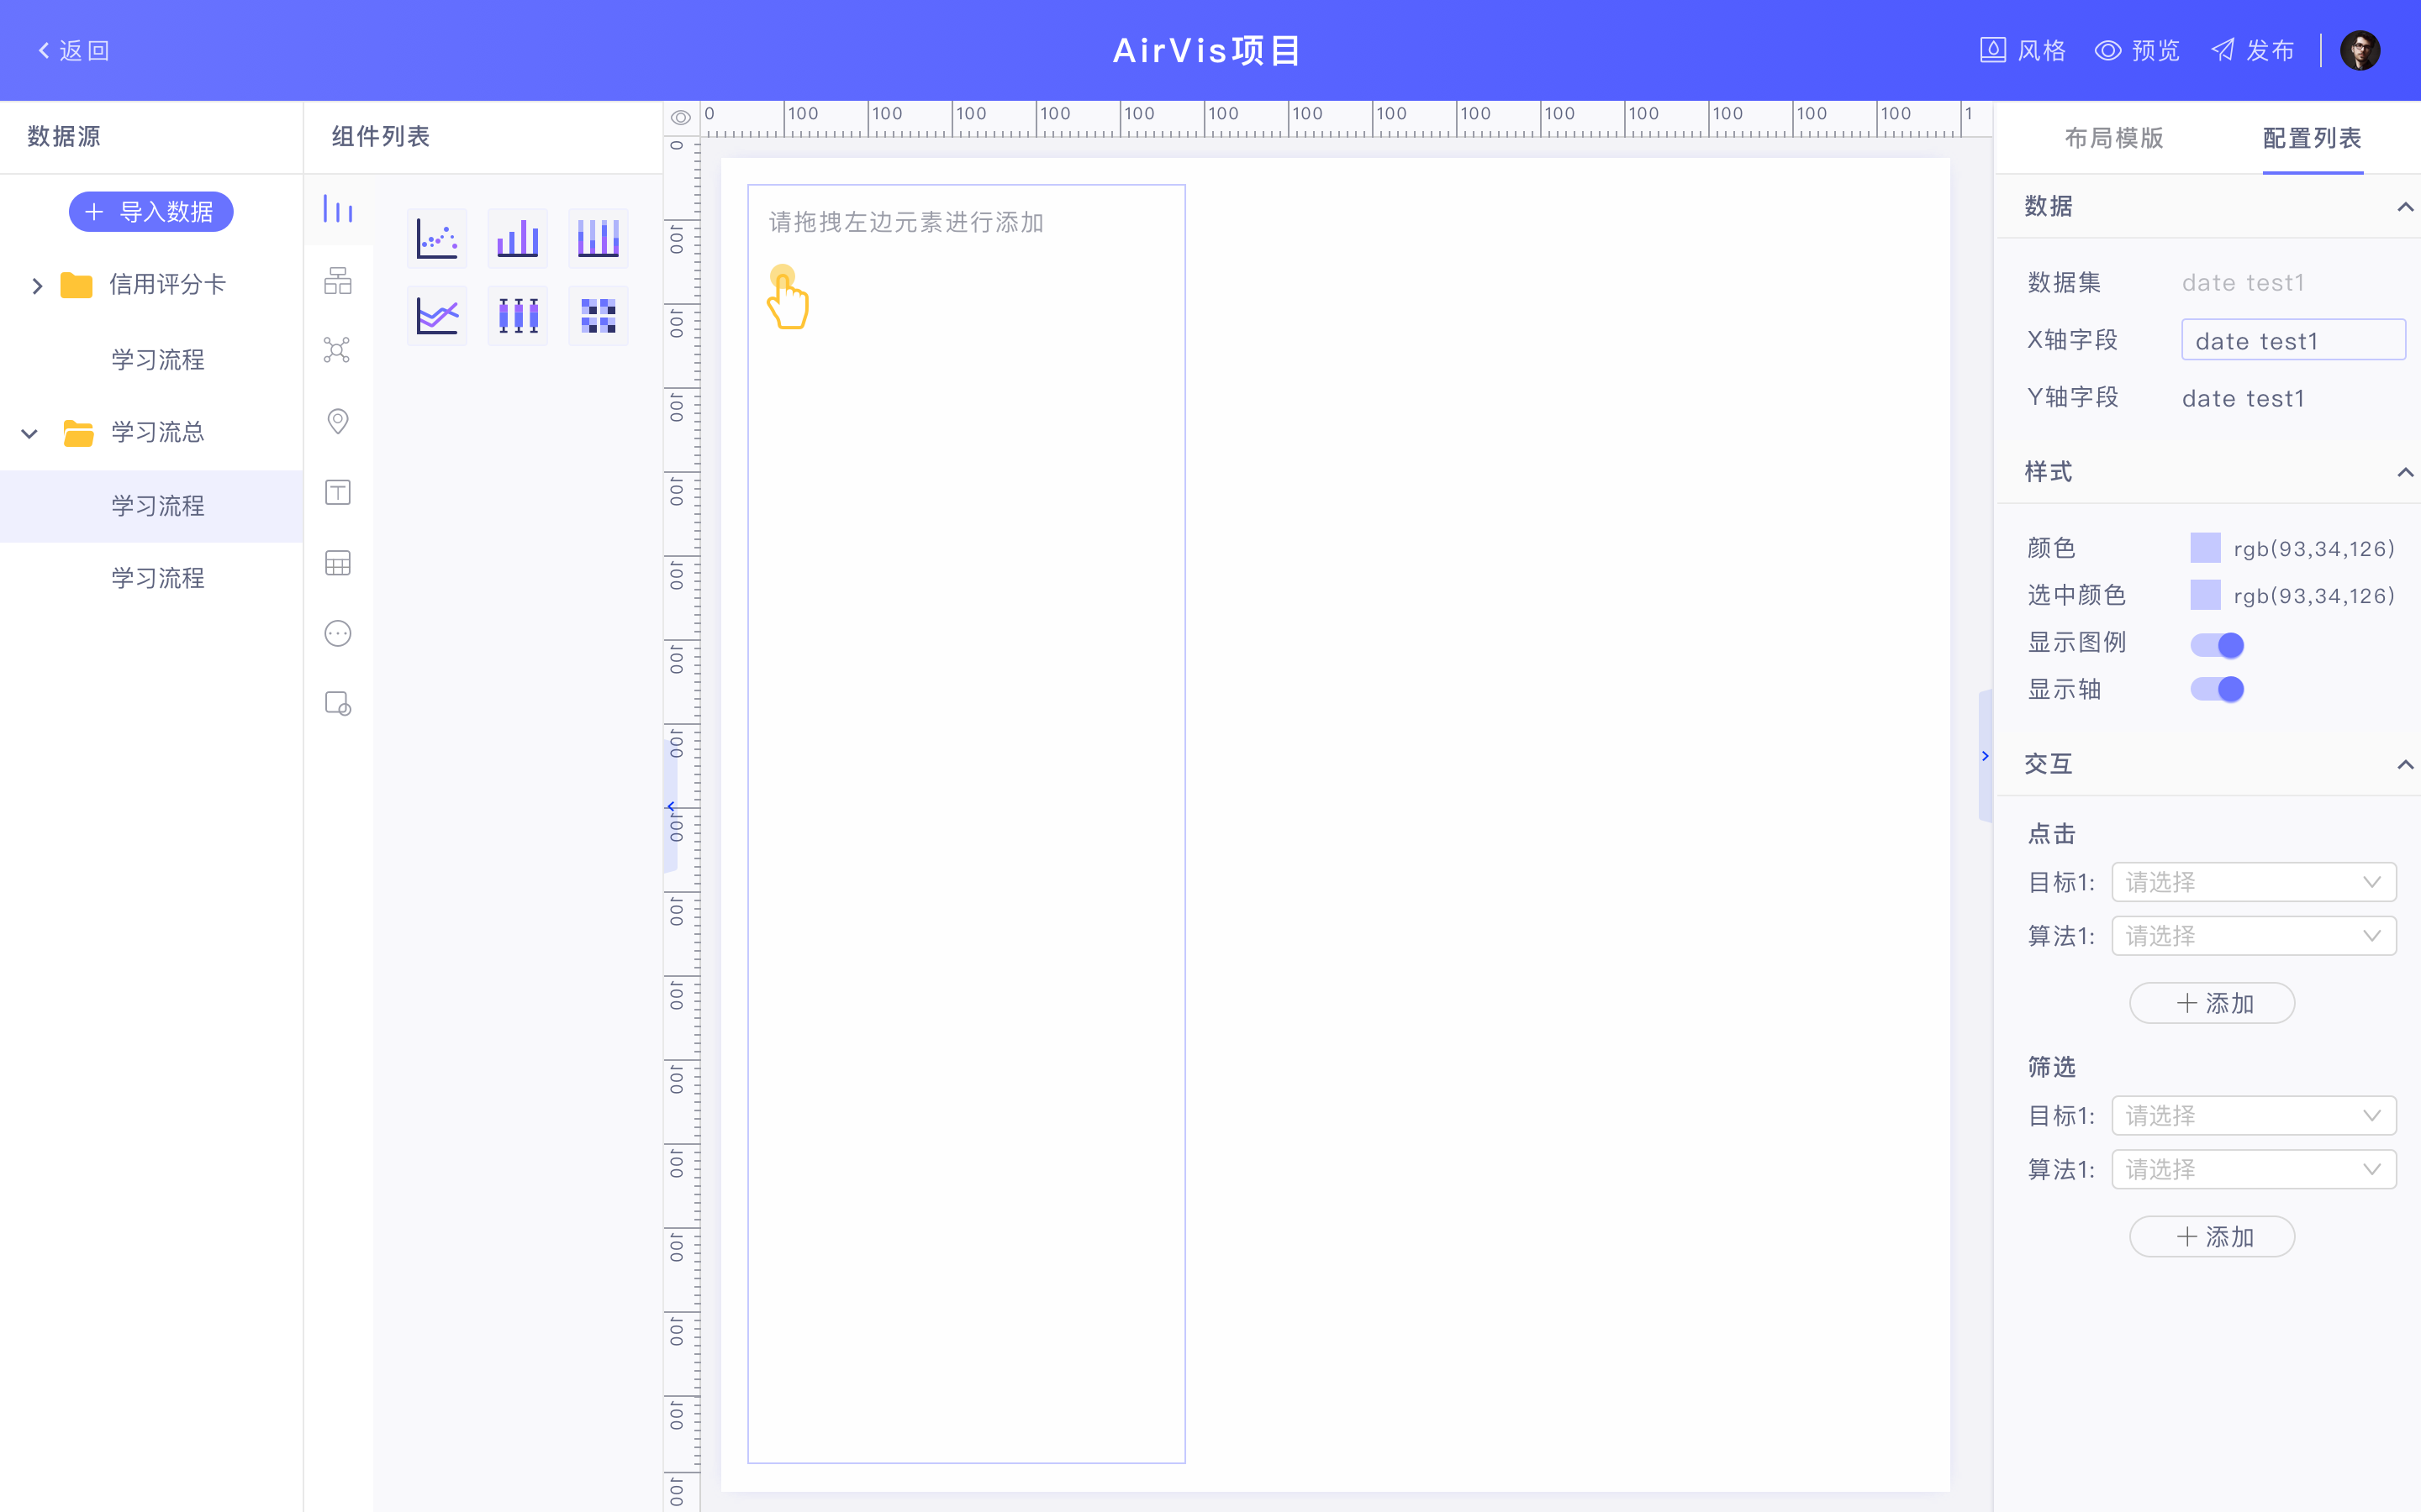This screenshot has height=1512, width=2421.
Task: Click the 数据集 value date test1
Action: pyautogui.click(x=2243, y=283)
